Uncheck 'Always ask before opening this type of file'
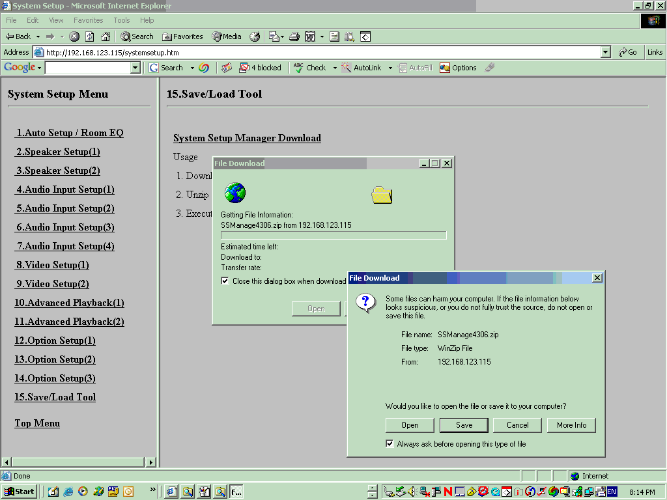Screen dimensions: 667x500 click(390, 444)
